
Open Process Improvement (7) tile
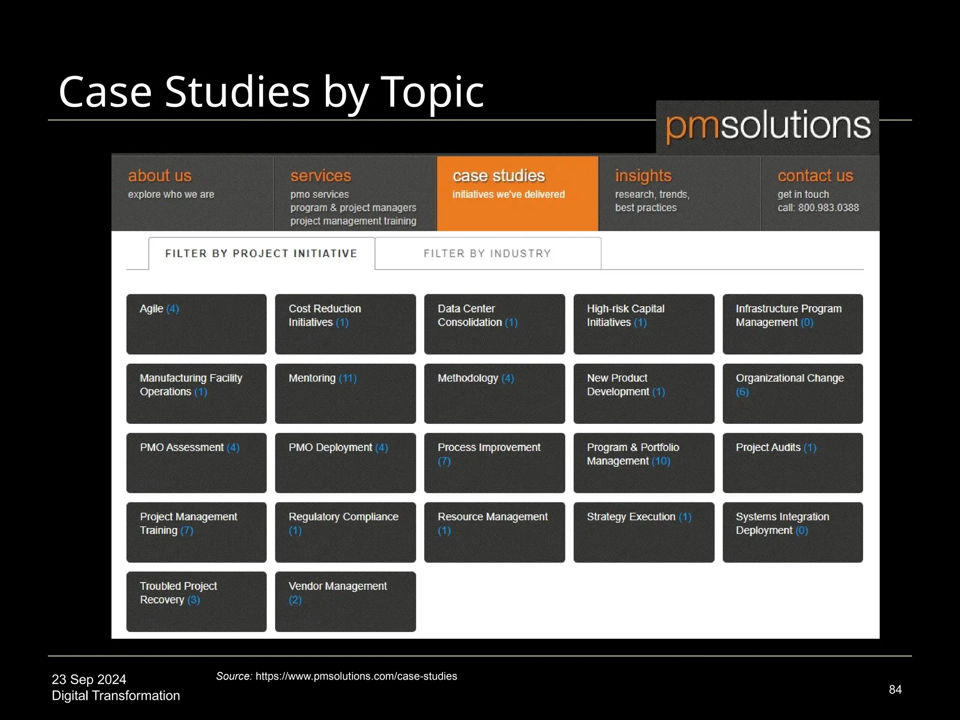click(x=495, y=463)
